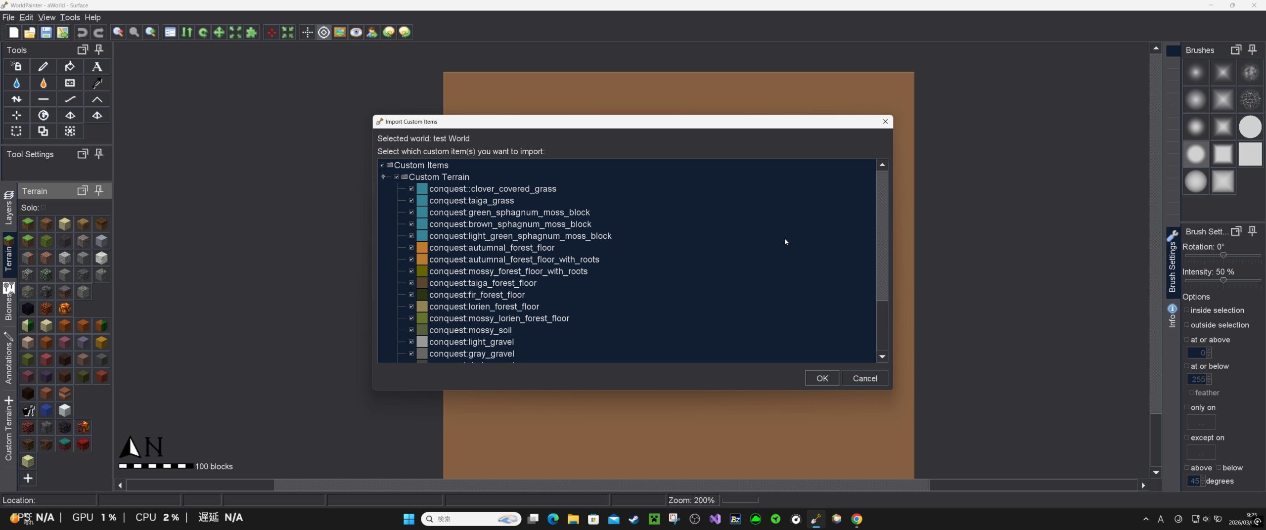
Task: Click the at or below stepper arrows
Action: pos(1209,379)
